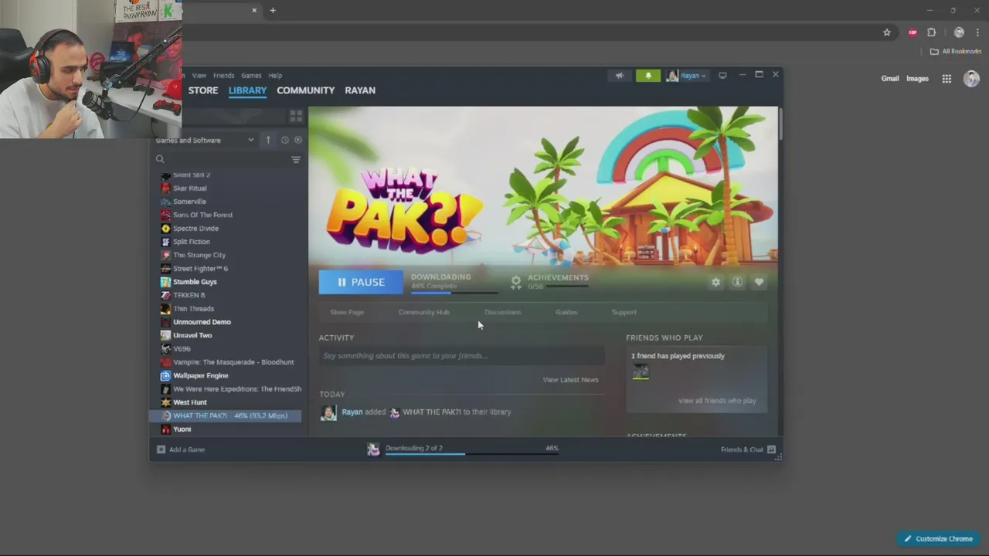The width and height of the screenshot is (989, 556).
Task: Click the 'Say something about this game' field
Action: 461,356
